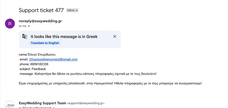Expand recipient details arrow beside "to me"
Image resolution: width=228 pixels, height=108 pixels.
click(x=29, y=26)
